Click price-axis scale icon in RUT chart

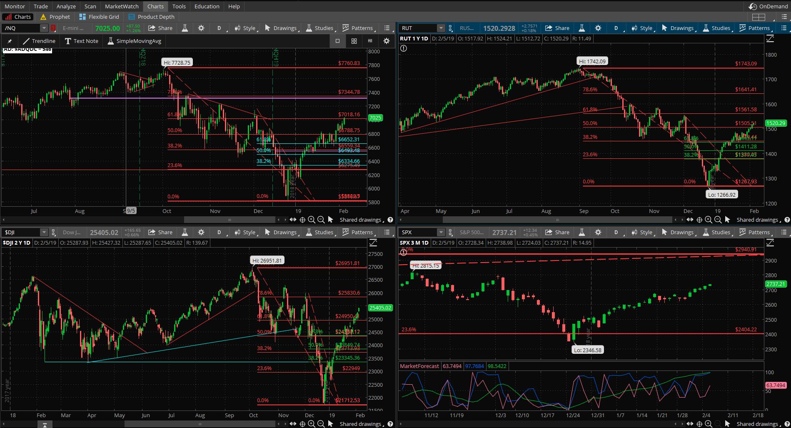pyautogui.click(x=770, y=38)
